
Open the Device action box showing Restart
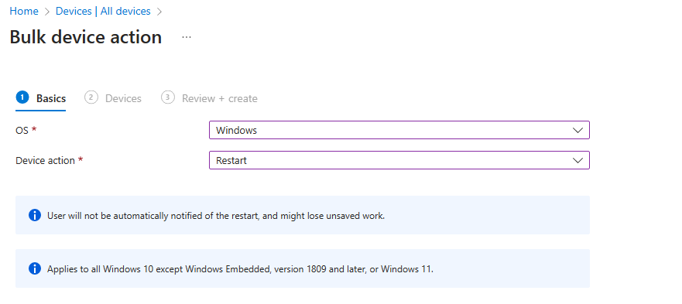[399, 160]
